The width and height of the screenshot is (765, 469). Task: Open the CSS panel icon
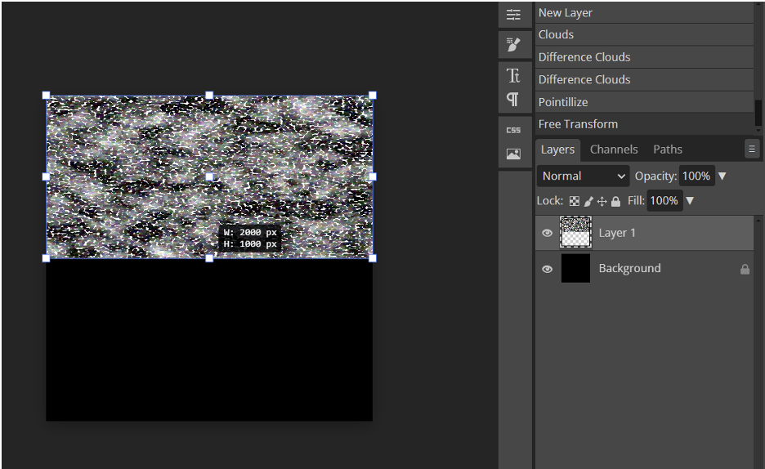(513, 130)
